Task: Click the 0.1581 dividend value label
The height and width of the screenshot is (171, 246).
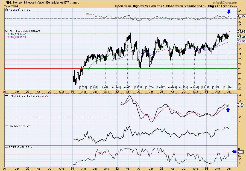Action: click(217, 87)
